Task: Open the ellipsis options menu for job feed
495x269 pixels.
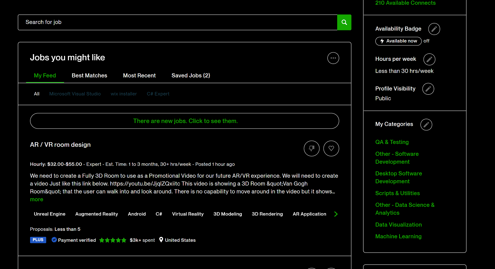Action: 333,58
